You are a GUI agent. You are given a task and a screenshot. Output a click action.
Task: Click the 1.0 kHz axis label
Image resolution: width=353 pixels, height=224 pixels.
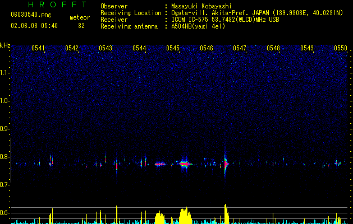point(5,101)
